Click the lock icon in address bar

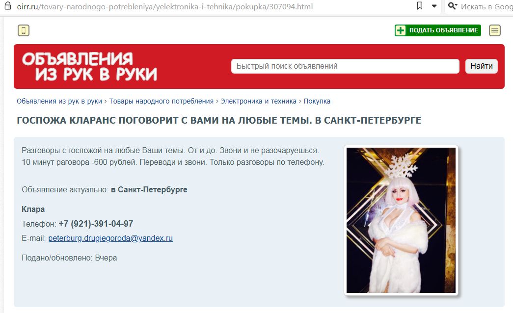[8, 6]
